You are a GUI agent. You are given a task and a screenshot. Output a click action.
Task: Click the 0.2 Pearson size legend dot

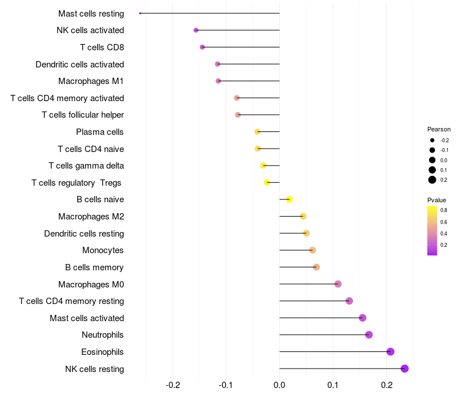[432, 180]
